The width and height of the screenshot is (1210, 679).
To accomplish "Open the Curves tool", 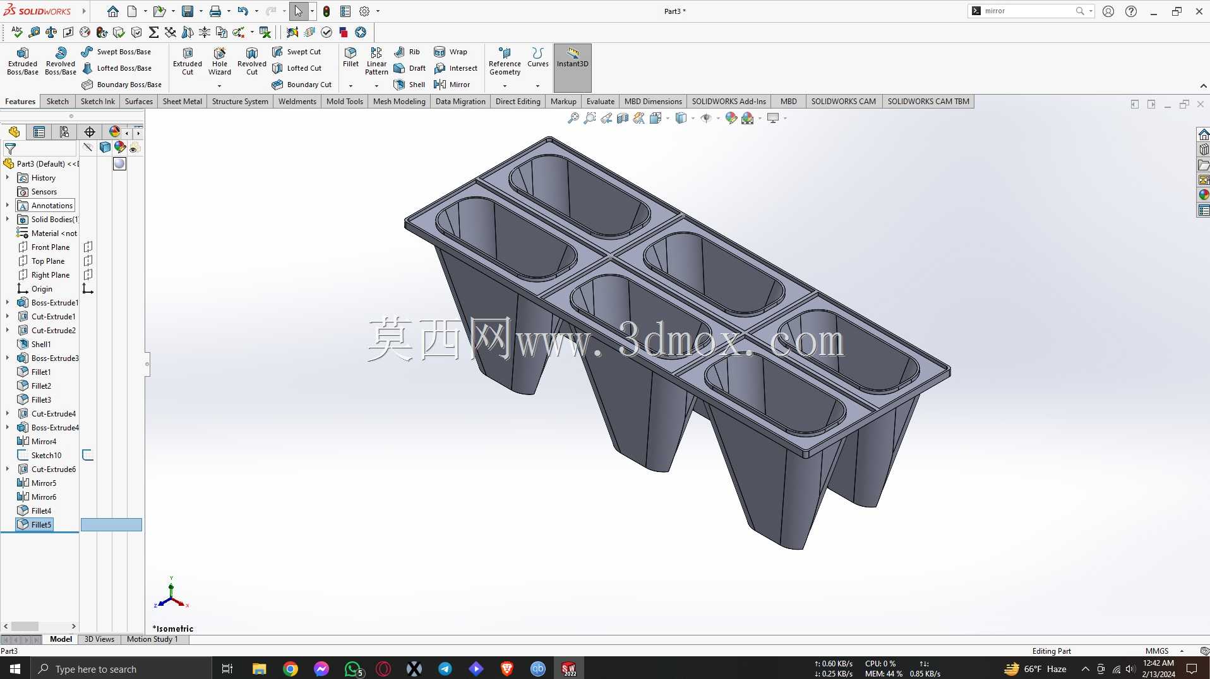I will pyautogui.click(x=538, y=57).
